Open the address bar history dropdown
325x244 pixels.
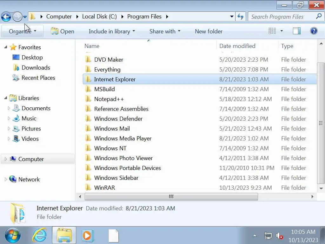pyautogui.click(x=232, y=17)
